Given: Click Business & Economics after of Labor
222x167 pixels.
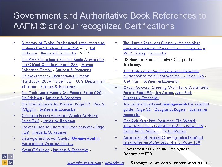Looking at the screenshot, I should point(58,87).
